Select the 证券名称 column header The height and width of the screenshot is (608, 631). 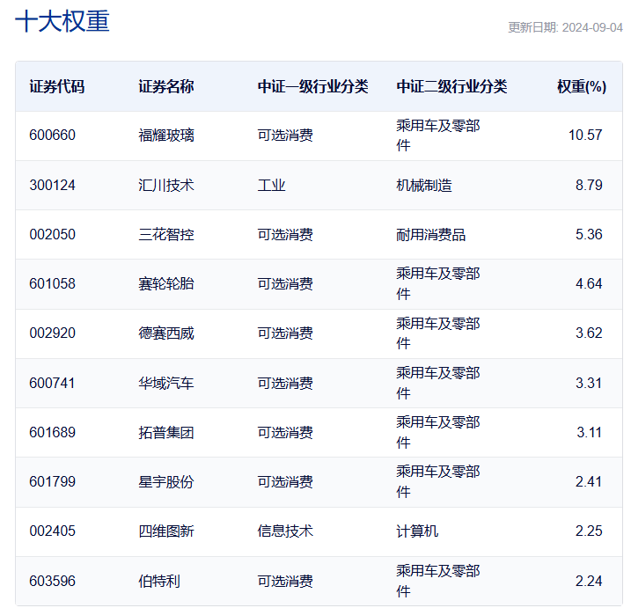click(165, 86)
